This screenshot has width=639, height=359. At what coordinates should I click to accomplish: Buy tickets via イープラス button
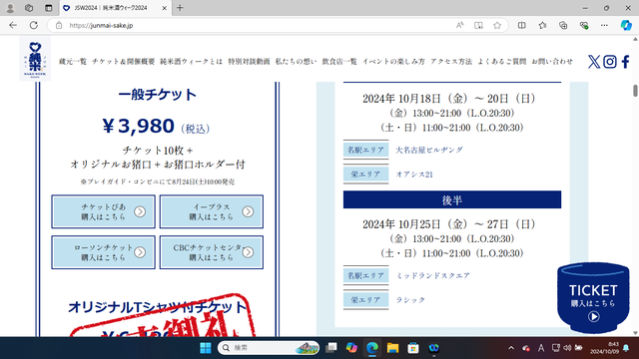(x=211, y=211)
